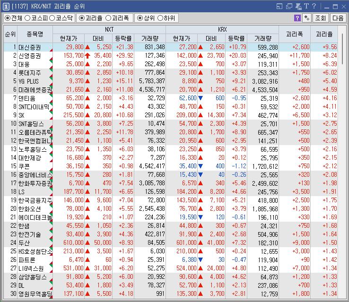Click 괴리율 value +9.56 for 대신증권
This screenshot has height=302, width=349.
click(330, 47)
